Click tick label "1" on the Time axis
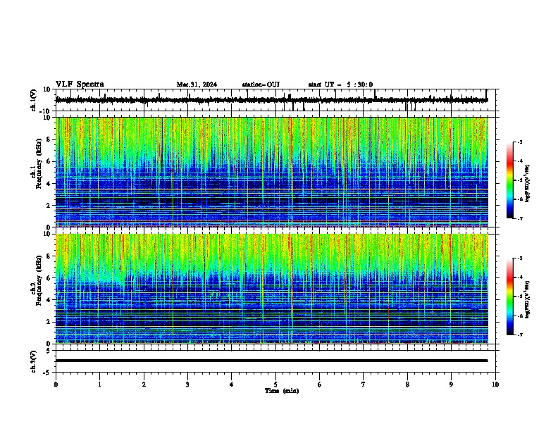The image size is (558, 431). tap(99, 385)
